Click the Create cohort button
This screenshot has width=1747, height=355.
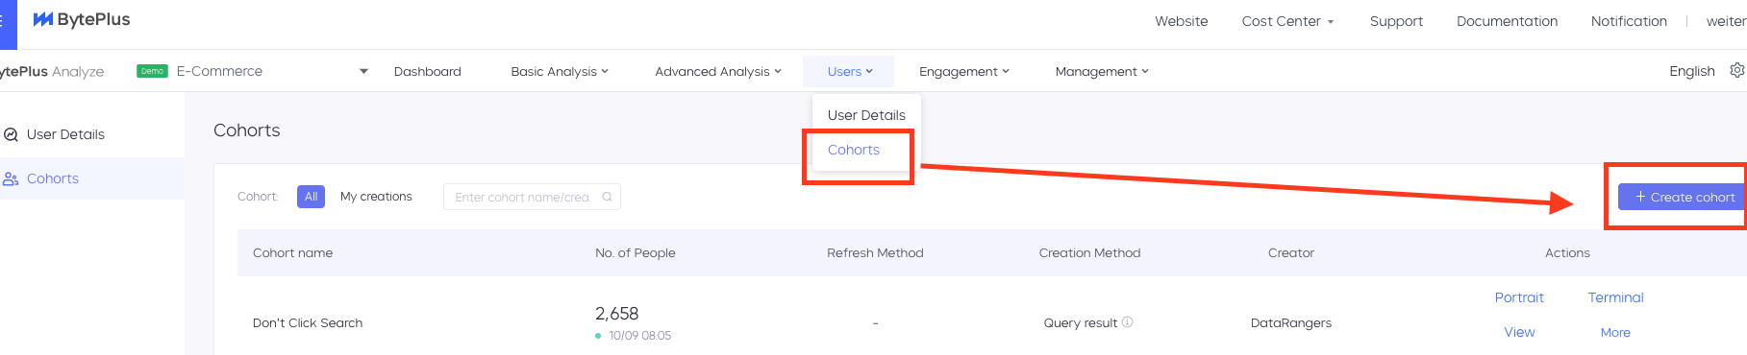[x=1683, y=197]
